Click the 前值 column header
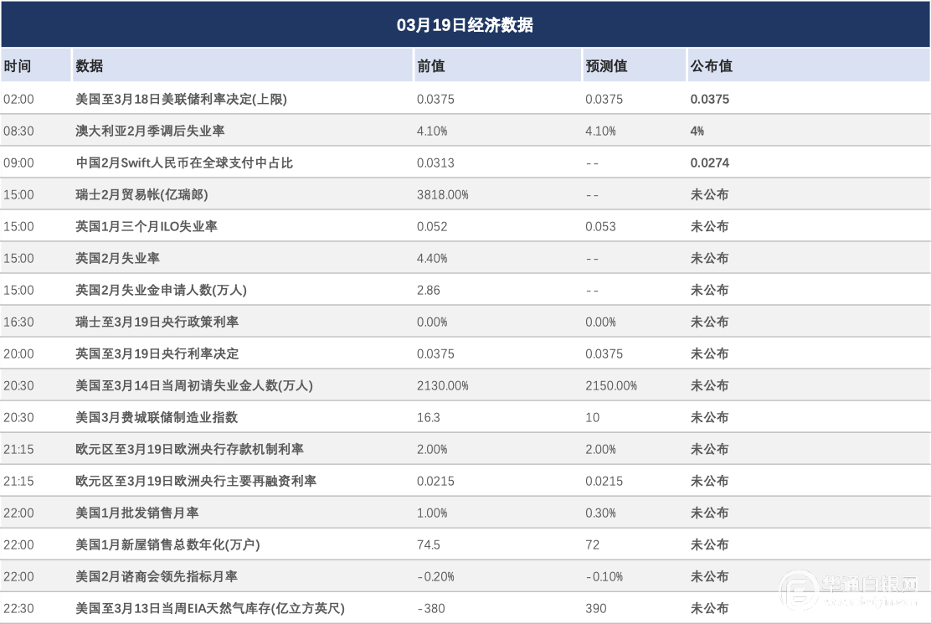931x624 pixels. point(431,66)
